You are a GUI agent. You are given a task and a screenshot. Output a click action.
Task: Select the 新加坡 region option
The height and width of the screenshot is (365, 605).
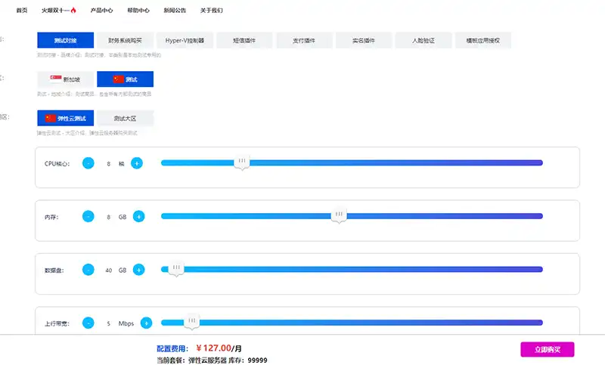point(65,79)
